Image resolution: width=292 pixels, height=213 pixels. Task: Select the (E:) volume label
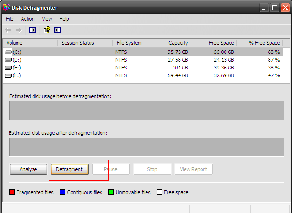point(17,68)
